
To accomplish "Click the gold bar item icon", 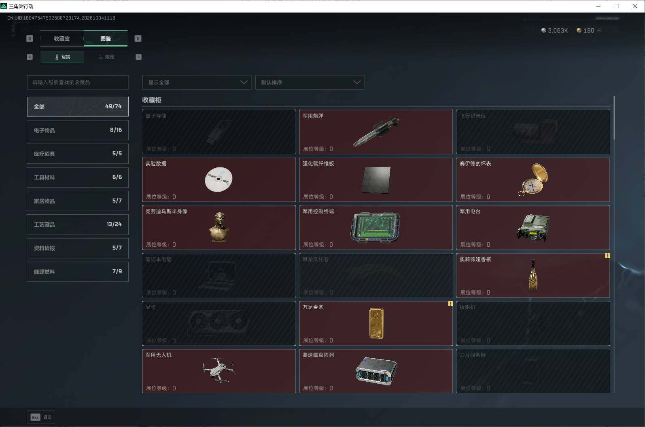I will 376,323.
